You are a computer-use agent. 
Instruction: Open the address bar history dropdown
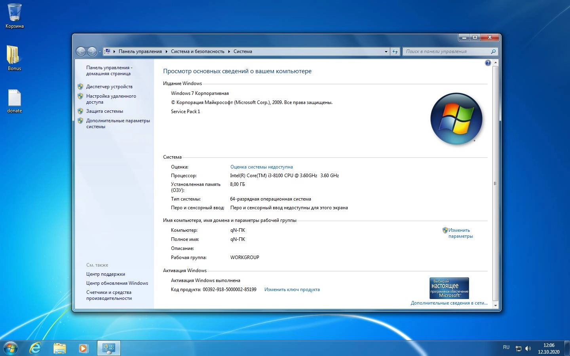[x=386, y=51]
